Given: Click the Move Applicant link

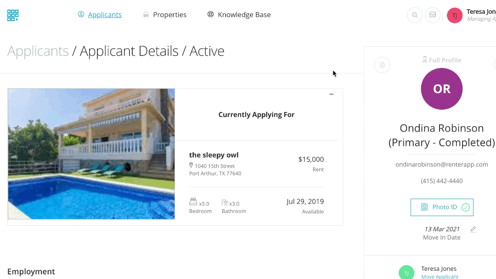Looking at the screenshot, I should 440,276.
